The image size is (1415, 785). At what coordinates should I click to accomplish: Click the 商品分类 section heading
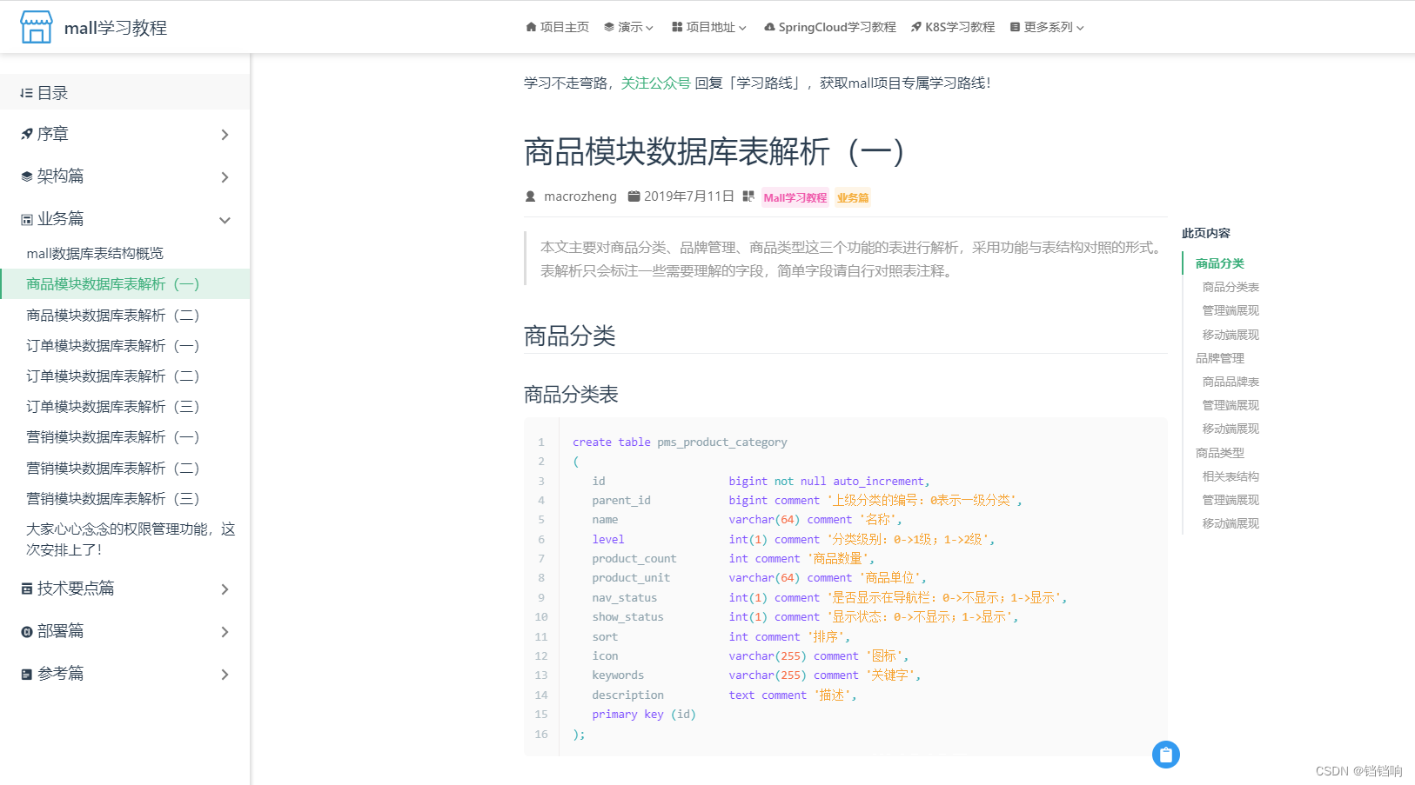(x=570, y=336)
